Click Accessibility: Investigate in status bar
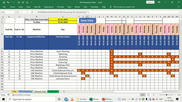 (21, 95)
